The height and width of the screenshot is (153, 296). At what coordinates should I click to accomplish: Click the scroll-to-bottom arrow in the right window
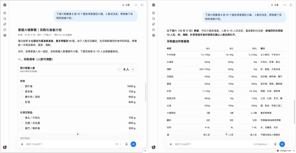[227, 134]
